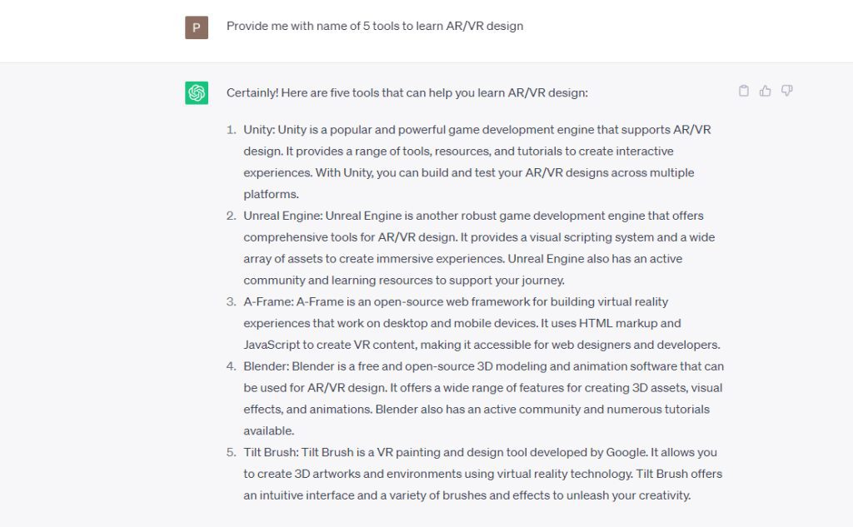853x527 pixels.
Task: Click the "Unity:" heading in item one
Action: pyautogui.click(x=259, y=130)
